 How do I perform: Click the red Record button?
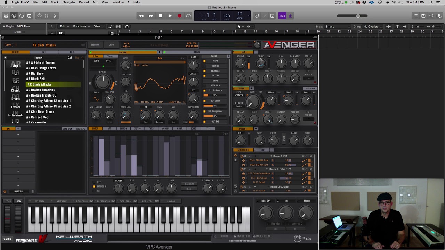tap(179, 16)
